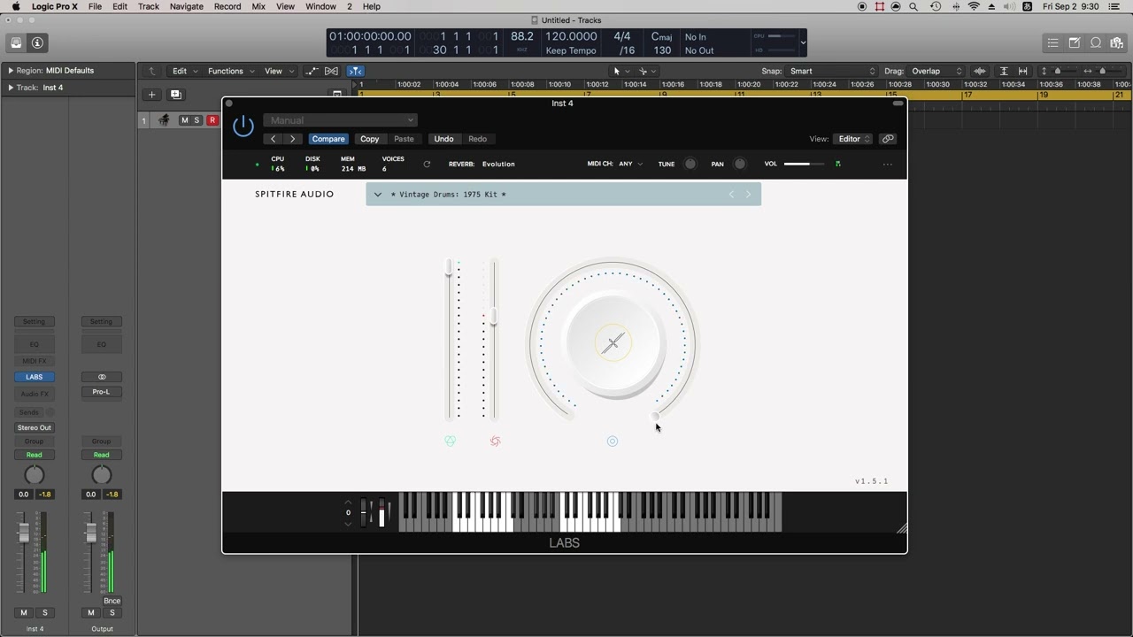Click the LABS on-screen piano keyboard
Screen dimensions: 1133x637
[590, 512]
